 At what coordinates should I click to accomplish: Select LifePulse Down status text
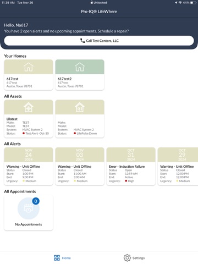coord(87,134)
